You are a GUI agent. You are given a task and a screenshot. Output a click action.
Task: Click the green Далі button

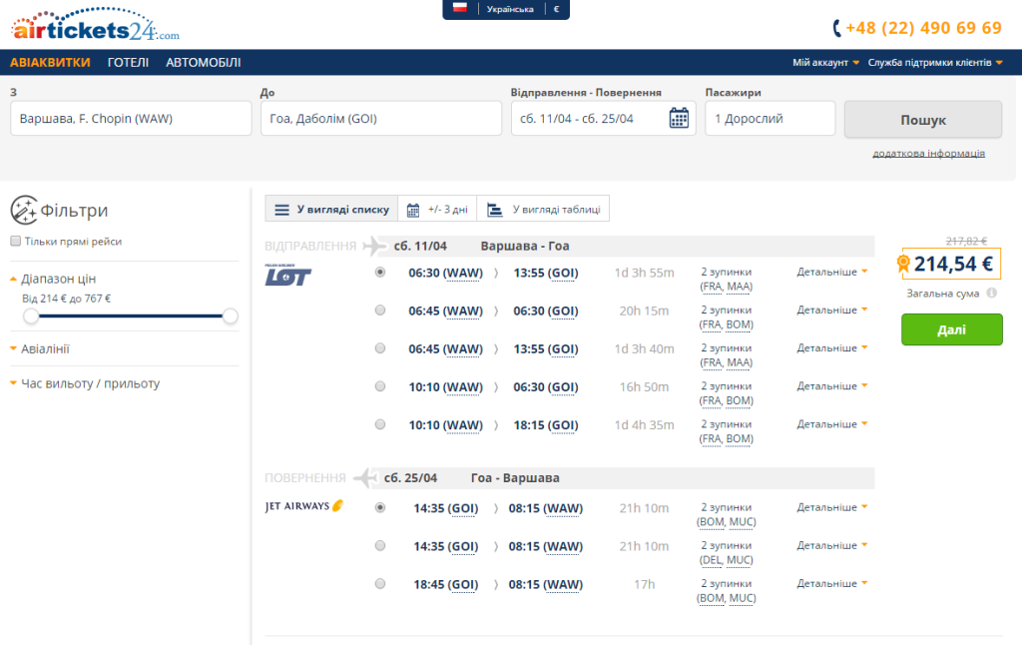951,329
